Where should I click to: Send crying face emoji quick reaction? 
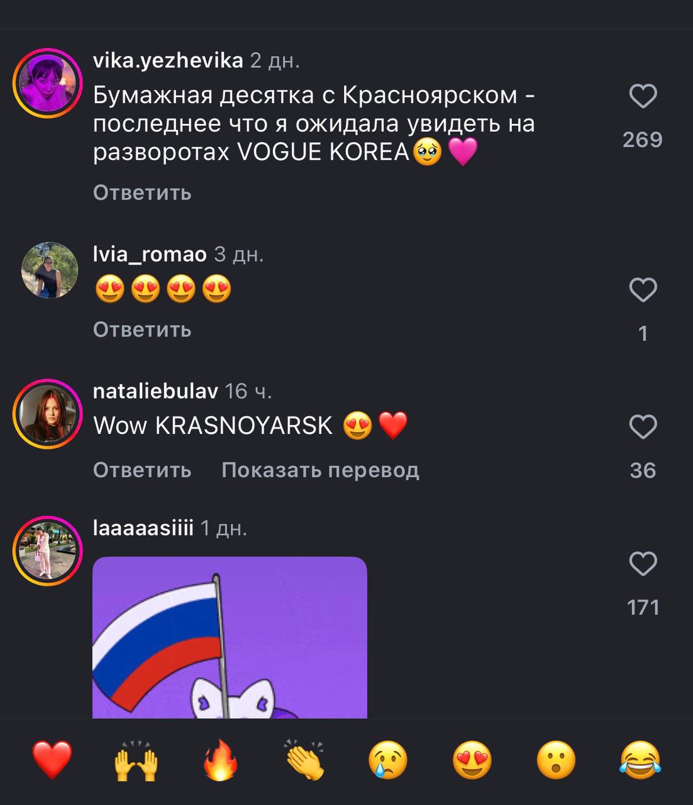388,760
